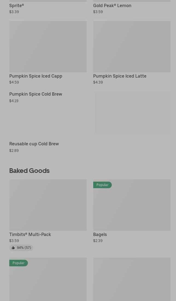Click the $4.19 Cold Brew price
Viewport: 176px width, 301px height.
pyautogui.click(x=14, y=101)
